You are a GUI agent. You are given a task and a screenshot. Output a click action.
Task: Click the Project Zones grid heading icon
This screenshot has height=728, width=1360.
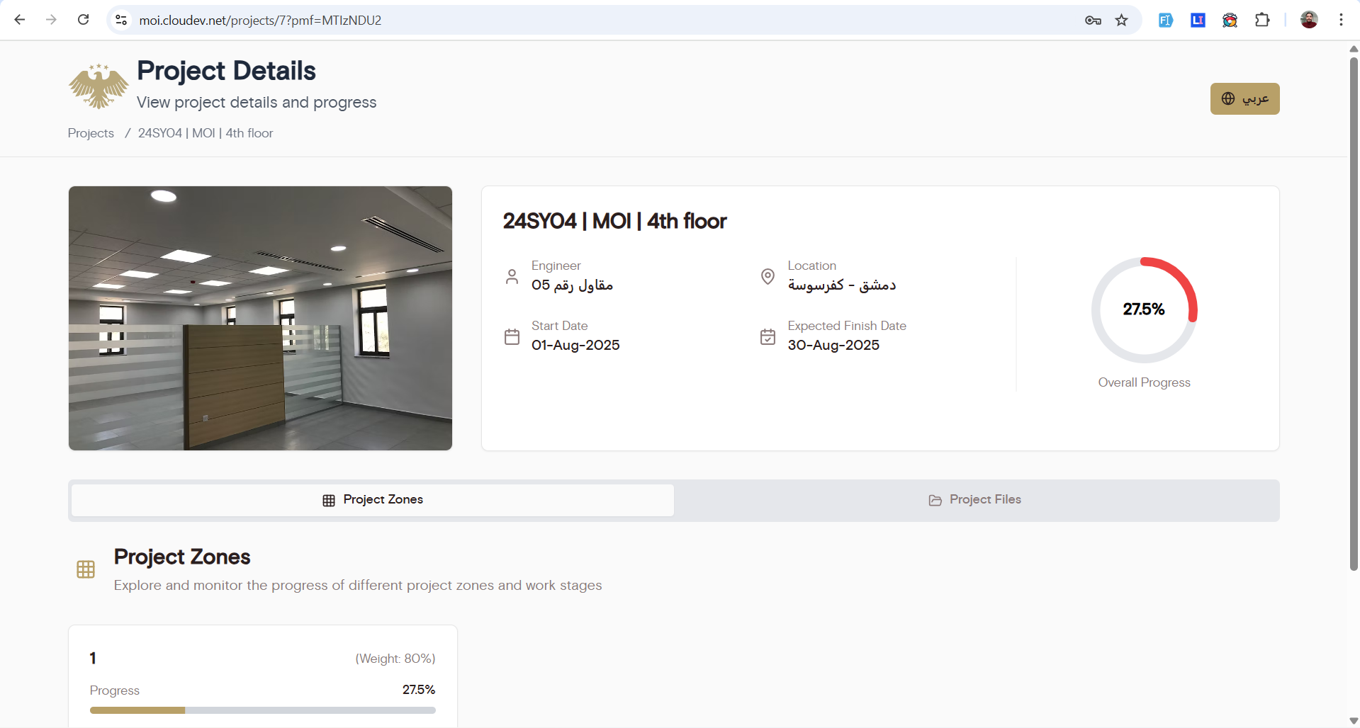coord(86,569)
